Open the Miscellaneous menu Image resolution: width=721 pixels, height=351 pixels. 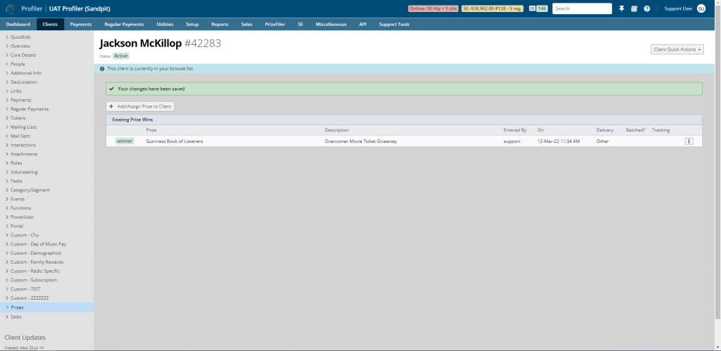click(331, 25)
